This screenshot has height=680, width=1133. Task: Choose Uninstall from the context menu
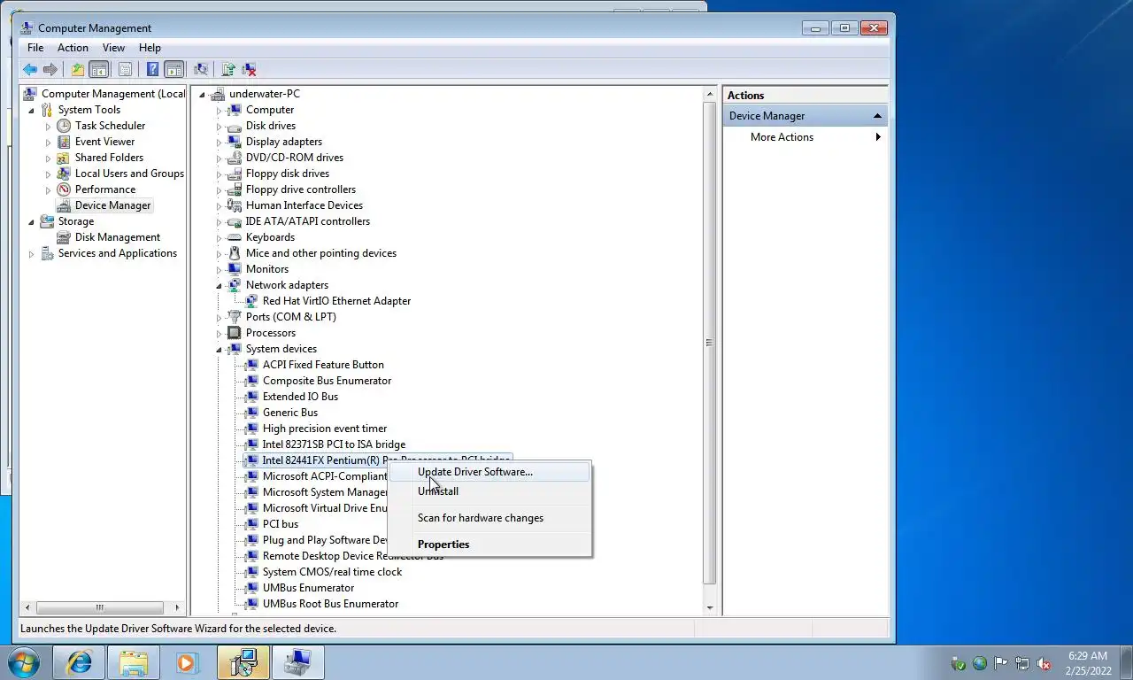point(489,491)
